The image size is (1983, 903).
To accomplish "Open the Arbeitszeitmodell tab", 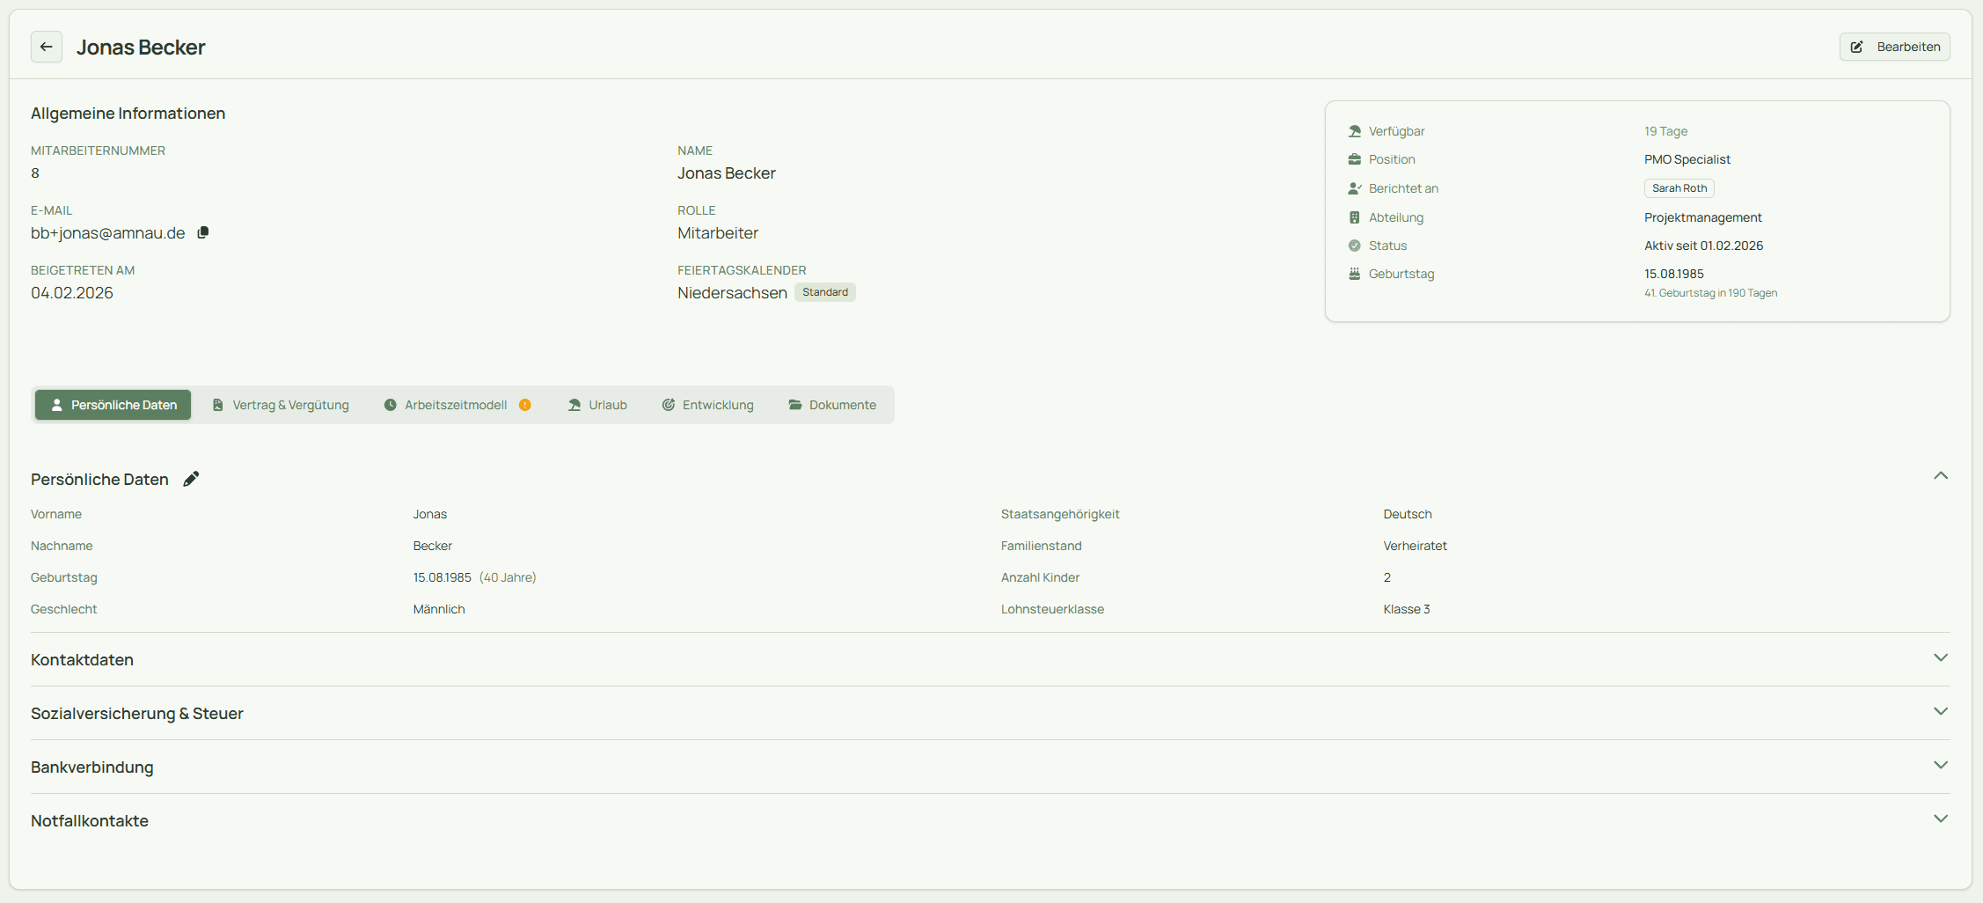I will pyautogui.click(x=457, y=405).
